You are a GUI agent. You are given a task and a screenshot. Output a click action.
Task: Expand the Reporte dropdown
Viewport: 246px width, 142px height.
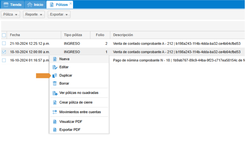tap(33, 15)
